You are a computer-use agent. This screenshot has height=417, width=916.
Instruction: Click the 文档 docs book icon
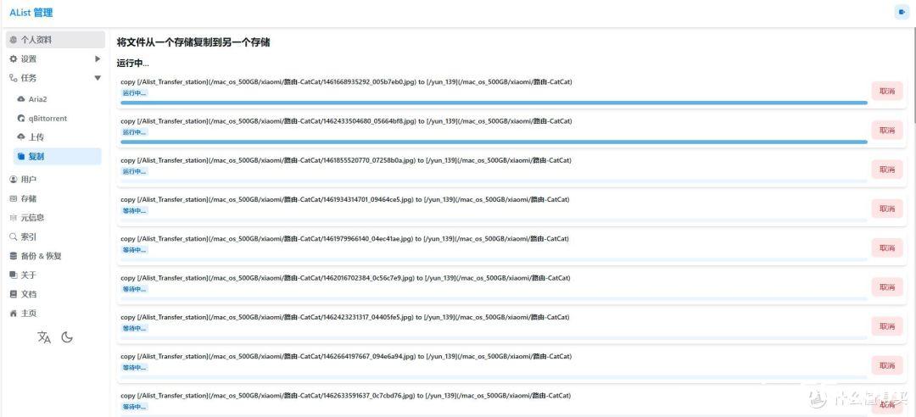click(13, 294)
